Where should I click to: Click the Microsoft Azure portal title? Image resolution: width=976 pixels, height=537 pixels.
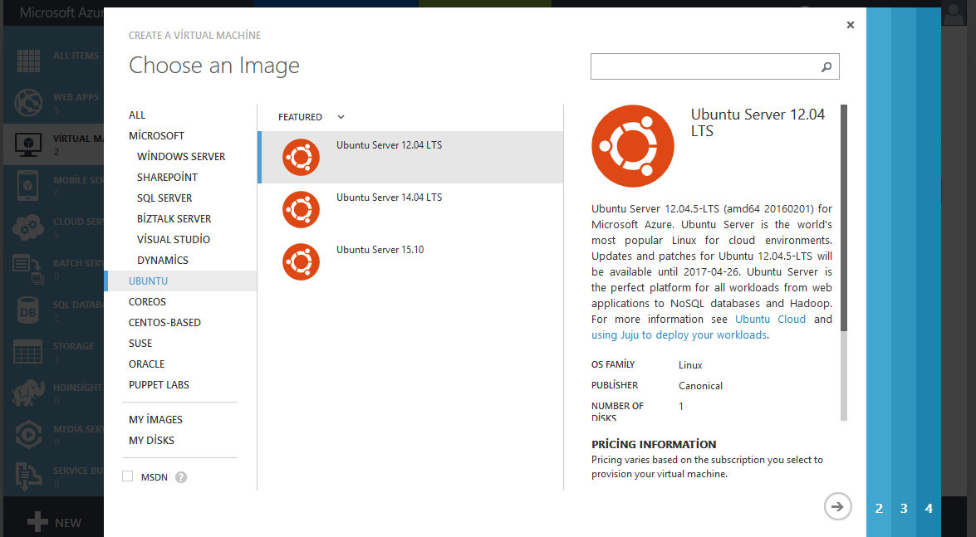click(61, 12)
